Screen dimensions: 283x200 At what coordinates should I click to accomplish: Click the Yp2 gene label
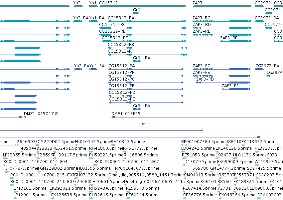(x=77, y=3)
